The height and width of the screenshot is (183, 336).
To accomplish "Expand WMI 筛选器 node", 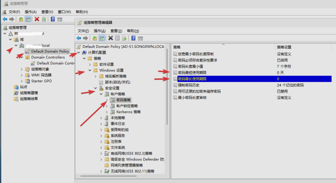I will tap(22, 75).
